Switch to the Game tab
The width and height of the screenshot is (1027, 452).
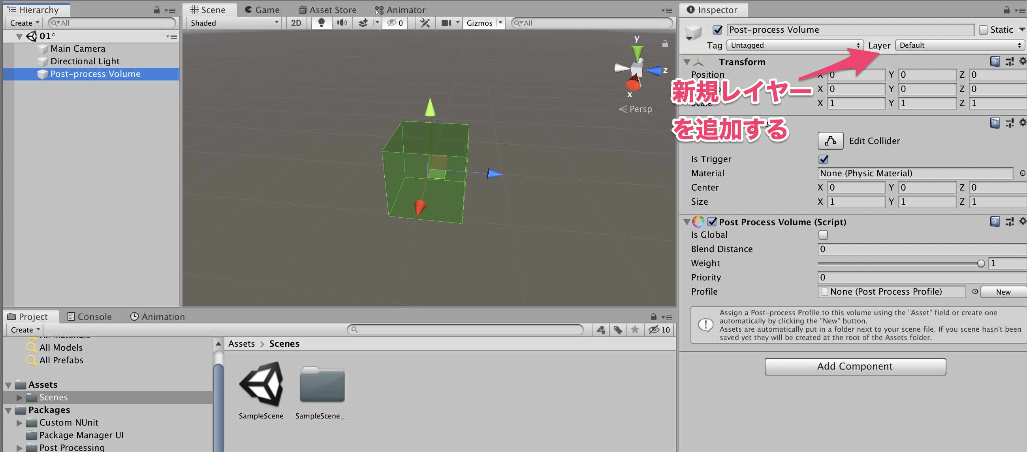(261, 9)
